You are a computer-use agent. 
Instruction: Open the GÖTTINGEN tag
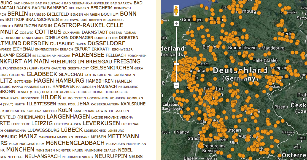23,82
